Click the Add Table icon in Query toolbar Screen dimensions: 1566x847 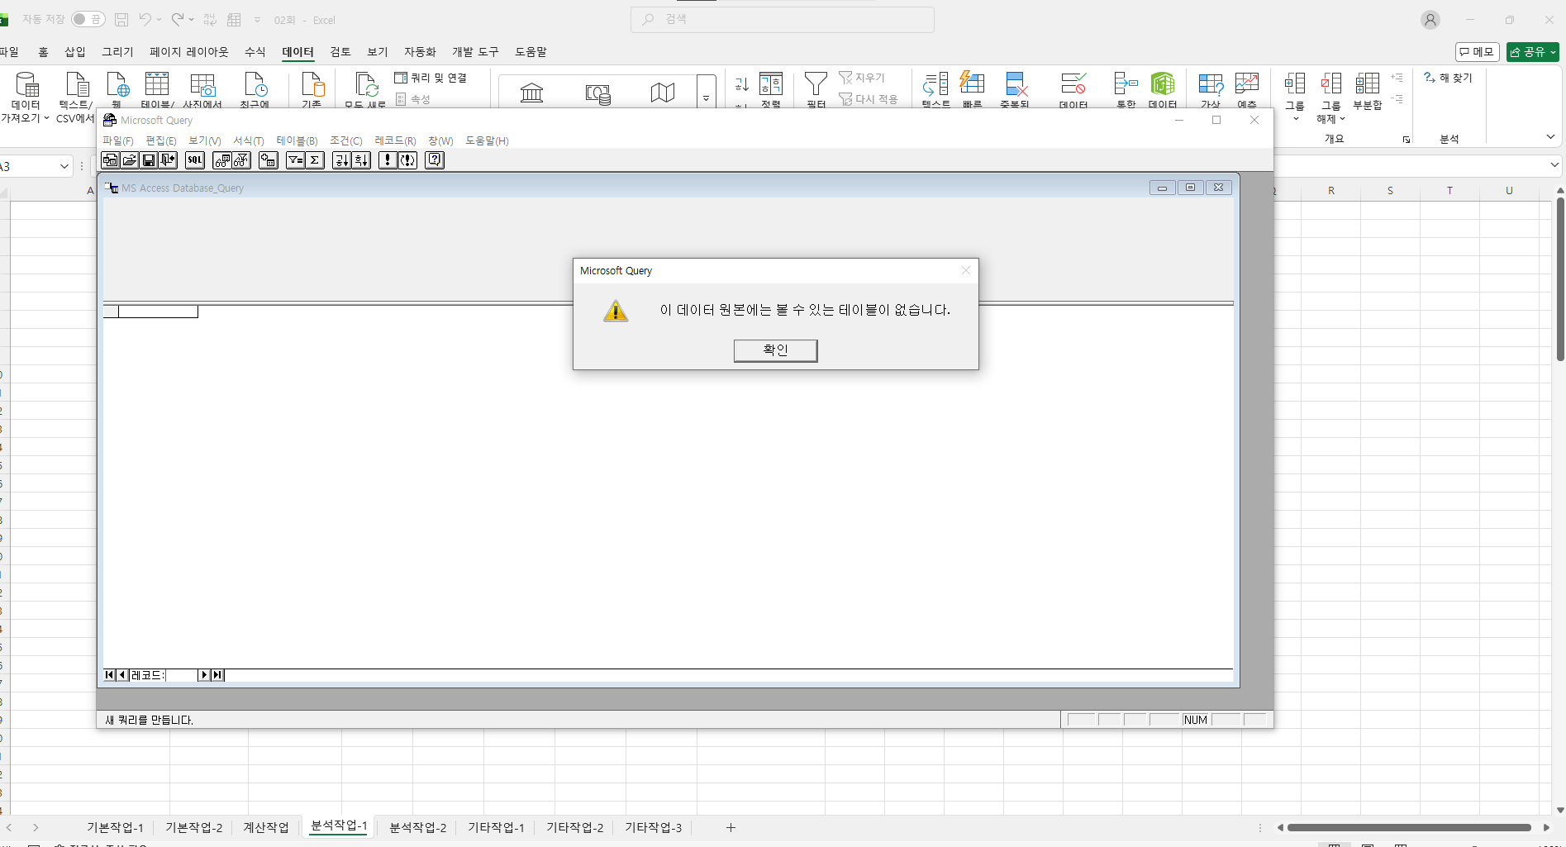[269, 160]
